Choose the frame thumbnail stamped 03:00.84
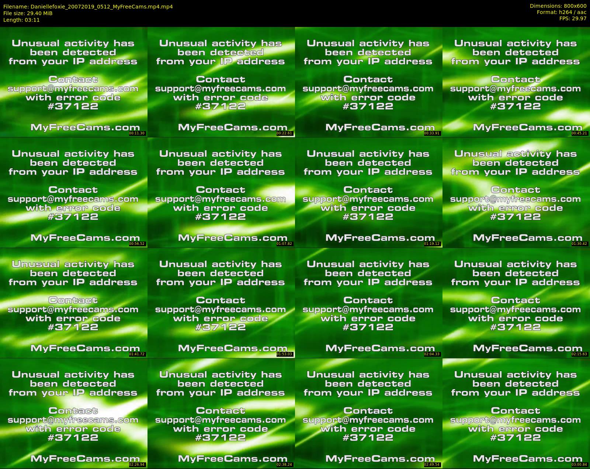The width and height of the screenshot is (590, 469). point(516,413)
